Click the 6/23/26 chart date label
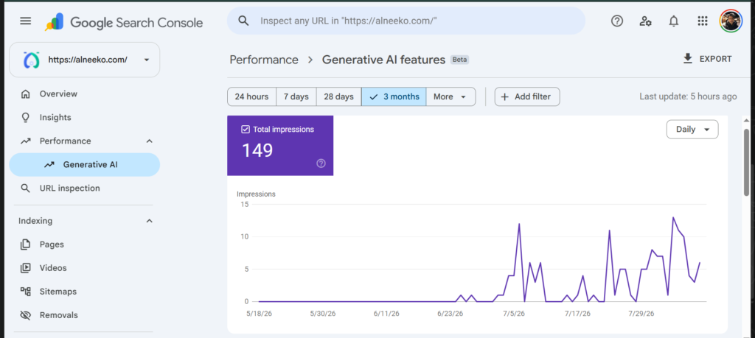Viewport: 755px width, 338px height. pos(450,314)
